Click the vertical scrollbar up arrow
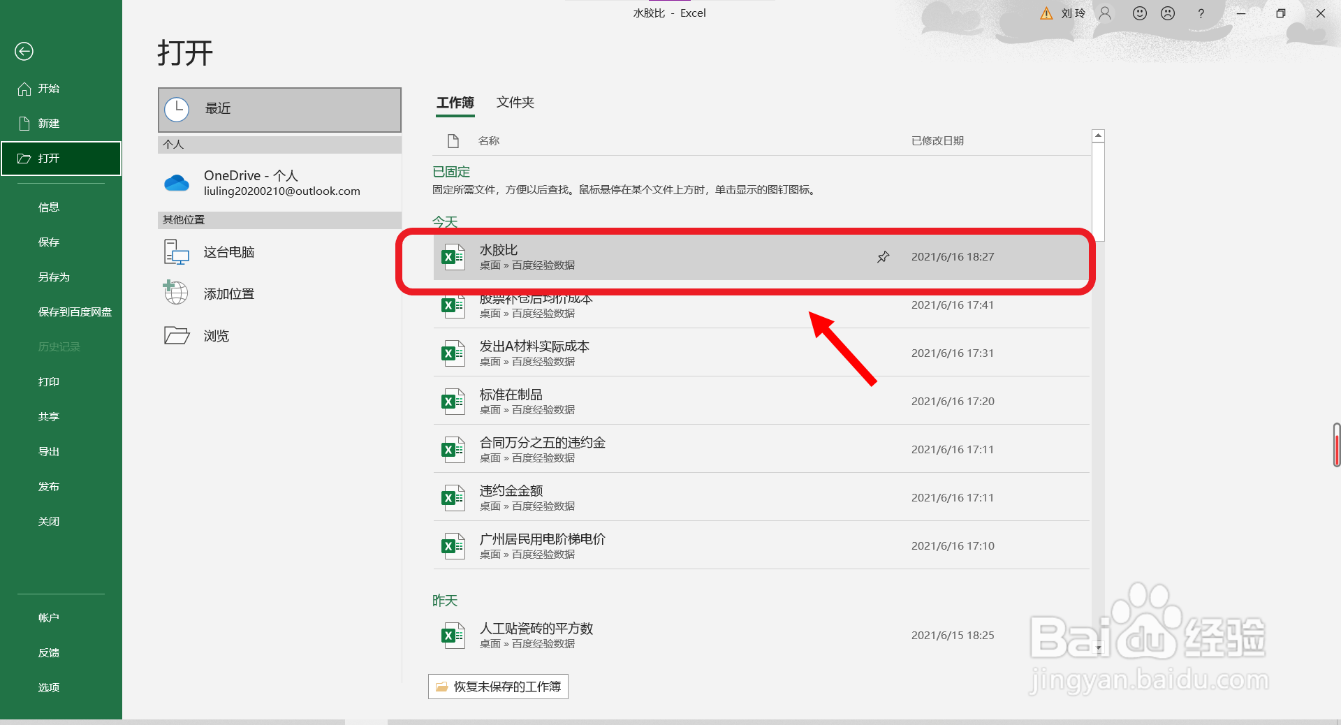The height and width of the screenshot is (725, 1341). [1098, 135]
